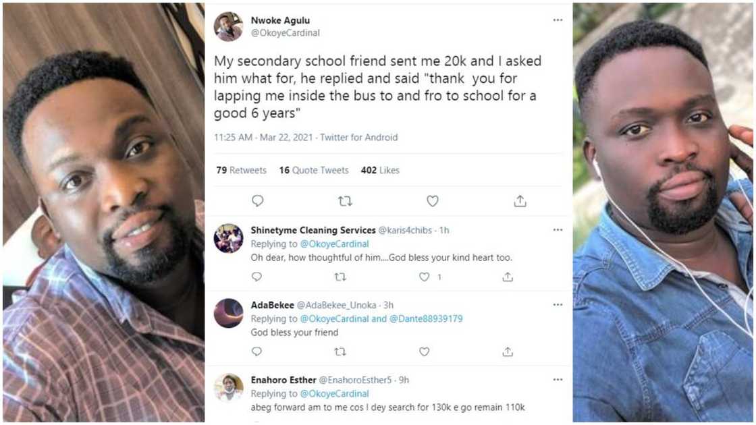Viewport: 756px width, 425px height.
Task: Open more options for Shinetyme reply
Action: coord(558,230)
